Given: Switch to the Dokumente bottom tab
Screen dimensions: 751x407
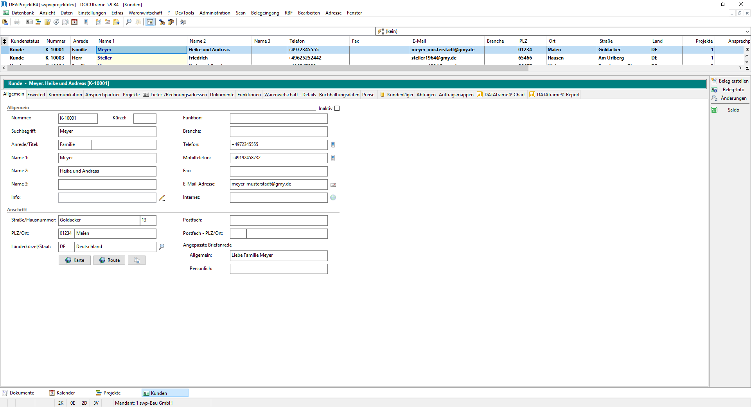Looking at the screenshot, I should point(18,393).
